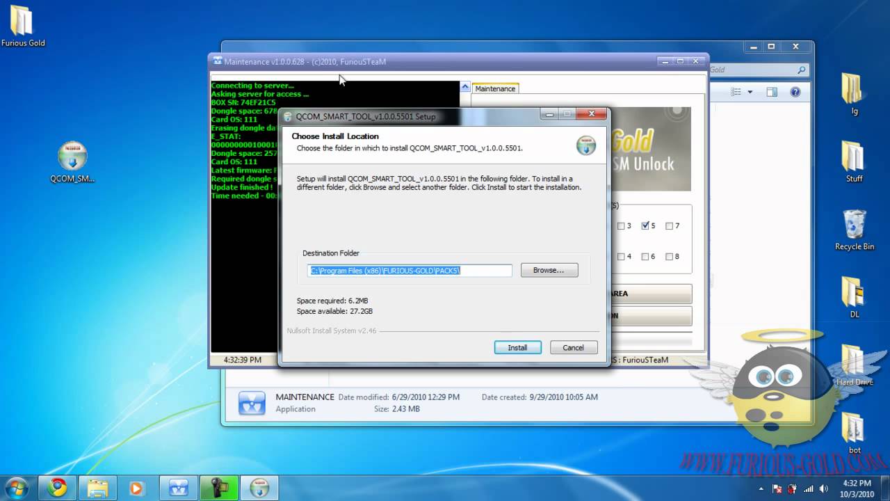This screenshot has height=501, width=890.
Task: Click the Furious Gold SM Unlock banner
Action: 650,149
